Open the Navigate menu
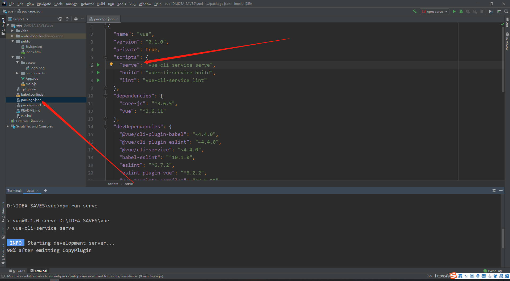Image resolution: width=510 pixels, height=281 pixels. point(44,4)
